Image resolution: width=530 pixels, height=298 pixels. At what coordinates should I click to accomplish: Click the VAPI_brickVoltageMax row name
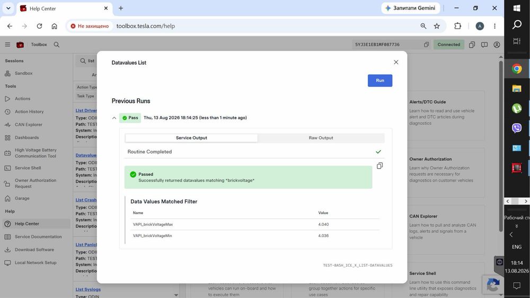click(153, 224)
